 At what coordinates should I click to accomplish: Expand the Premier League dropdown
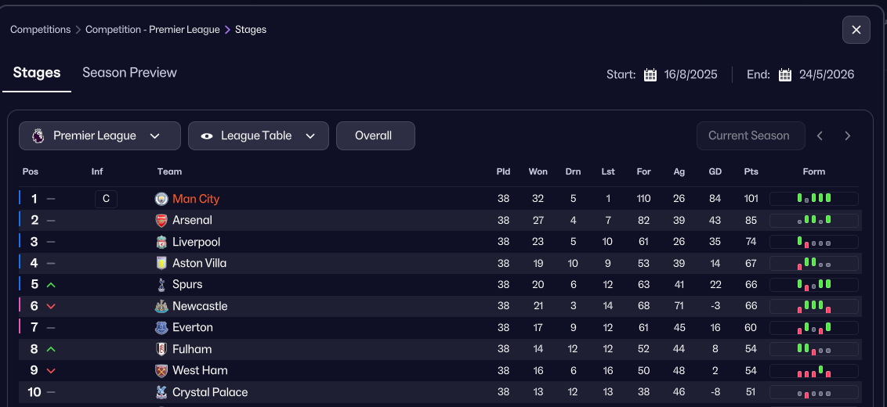pos(100,135)
